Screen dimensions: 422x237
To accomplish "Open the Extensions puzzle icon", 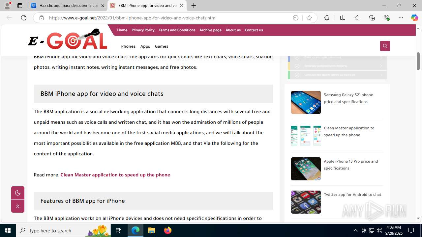I will click(327, 18).
